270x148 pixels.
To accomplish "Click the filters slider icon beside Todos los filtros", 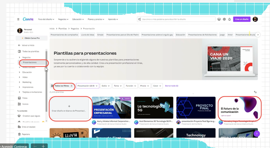I will 52,86.
